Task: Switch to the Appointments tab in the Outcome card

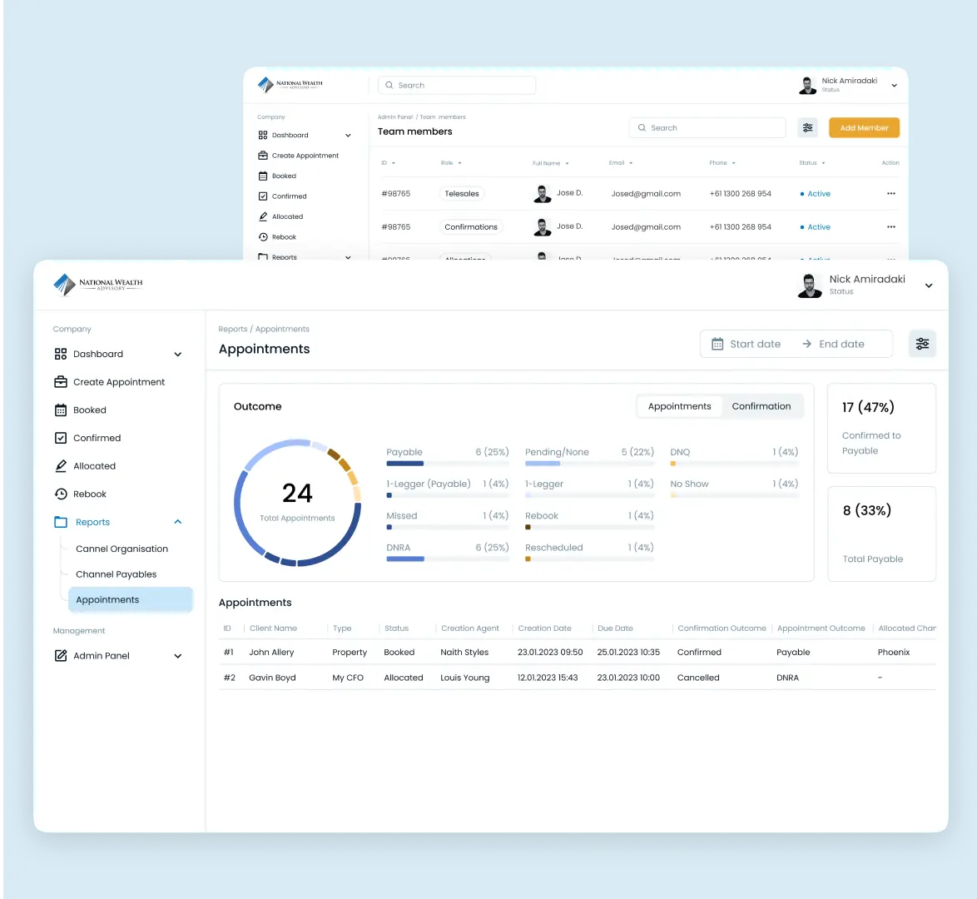Action: pos(679,406)
